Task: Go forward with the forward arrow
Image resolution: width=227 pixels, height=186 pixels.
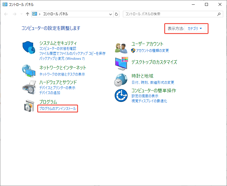Action: pos(14,14)
